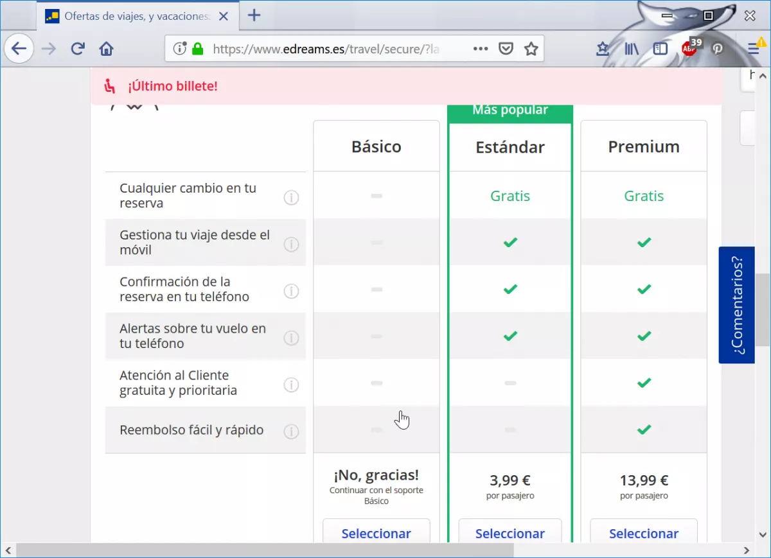Screen dimensions: 771x558
Task: Open site information icon in the address bar
Action: 180,48
